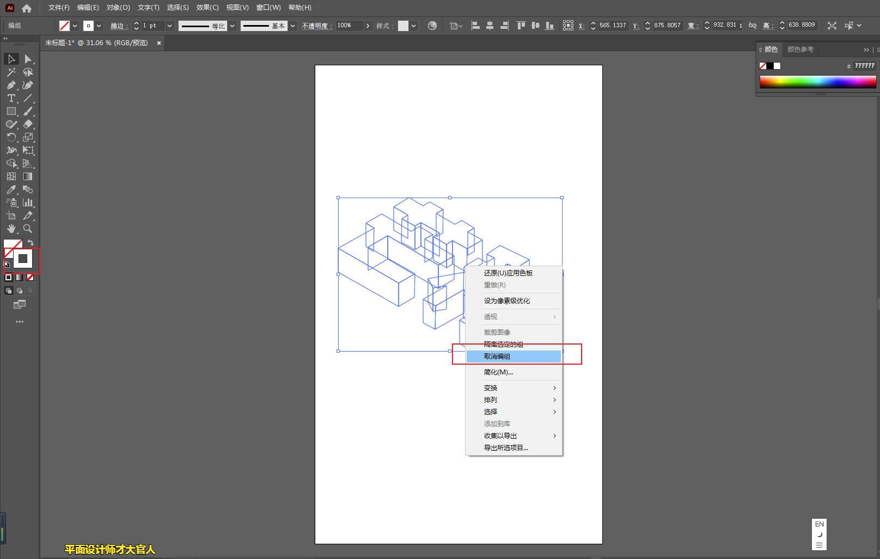Select the Mesh tool
Screen dimensions: 880x559
point(11,176)
